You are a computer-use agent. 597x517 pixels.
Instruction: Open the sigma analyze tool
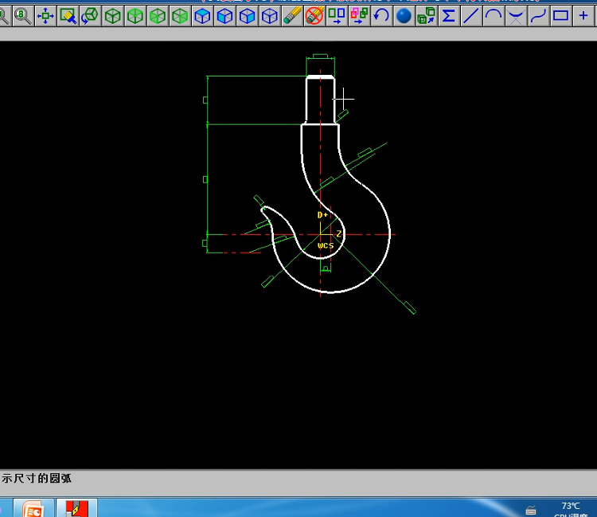[x=449, y=15]
